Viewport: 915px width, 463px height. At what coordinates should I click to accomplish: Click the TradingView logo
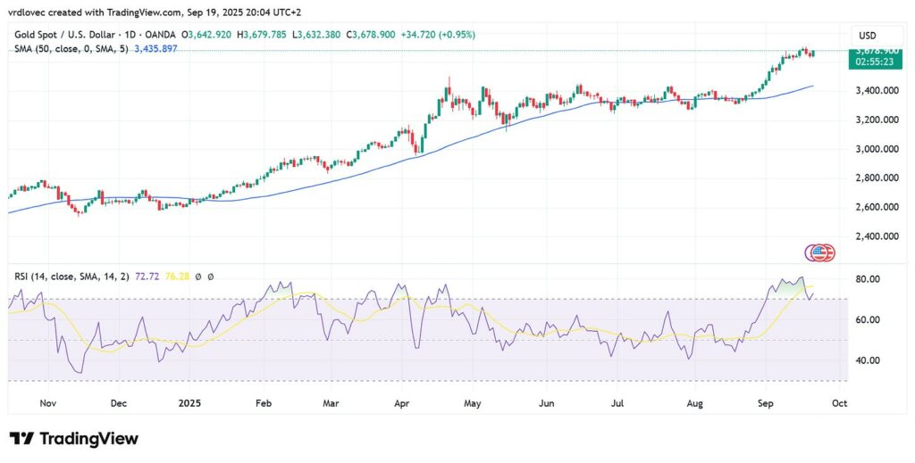point(73,439)
